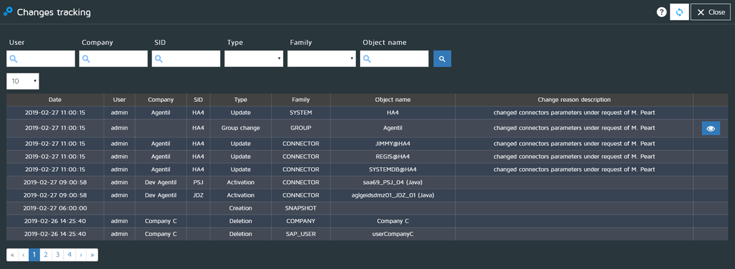Go to page 4 of results

69,255
